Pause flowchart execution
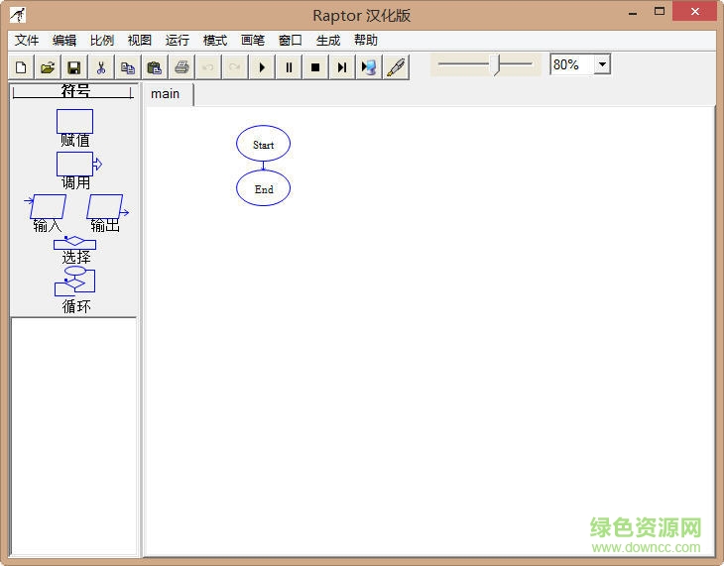The height and width of the screenshot is (566, 724). pyautogui.click(x=289, y=67)
